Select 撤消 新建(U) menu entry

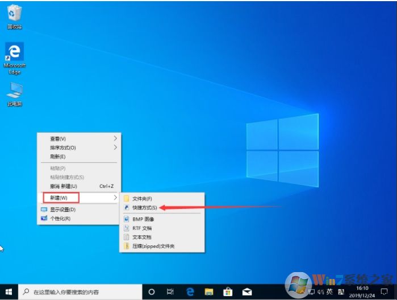pos(79,186)
